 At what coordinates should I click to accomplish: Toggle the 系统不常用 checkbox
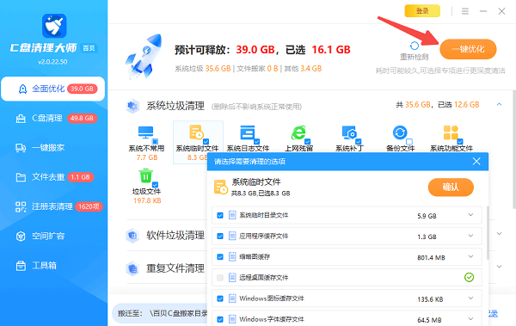(156, 142)
